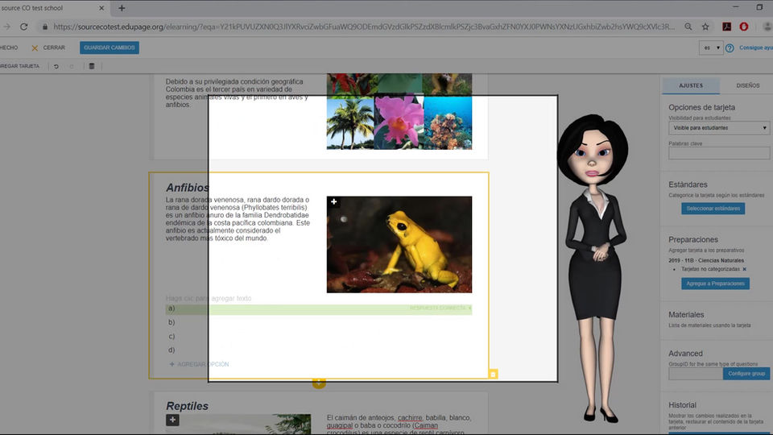The image size is (773, 435).
Task: Click the GUARDAR CAMBIOS button
Action: pos(110,48)
